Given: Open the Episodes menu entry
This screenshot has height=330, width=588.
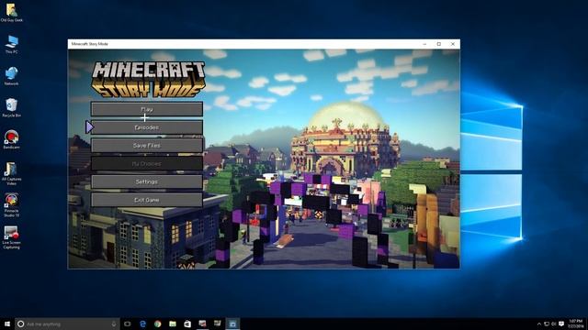Looking at the screenshot, I should [x=147, y=127].
